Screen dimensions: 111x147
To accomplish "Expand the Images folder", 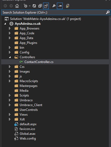I will pos(10,72).
